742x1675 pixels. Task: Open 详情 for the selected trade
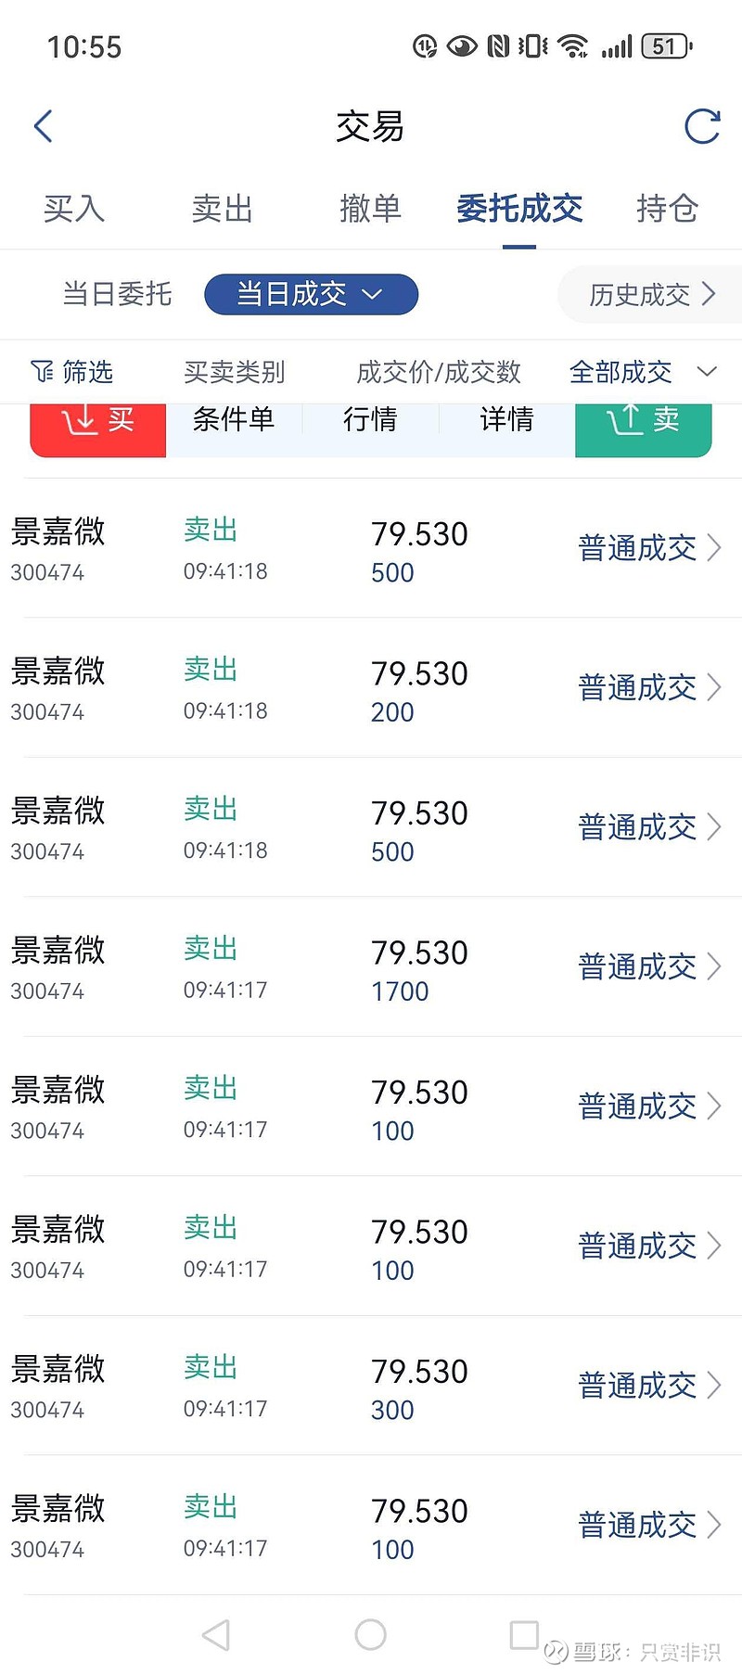506,420
